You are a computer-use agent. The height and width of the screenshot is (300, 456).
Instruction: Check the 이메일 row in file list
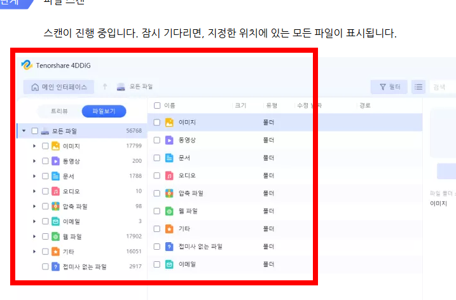tap(156, 264)
